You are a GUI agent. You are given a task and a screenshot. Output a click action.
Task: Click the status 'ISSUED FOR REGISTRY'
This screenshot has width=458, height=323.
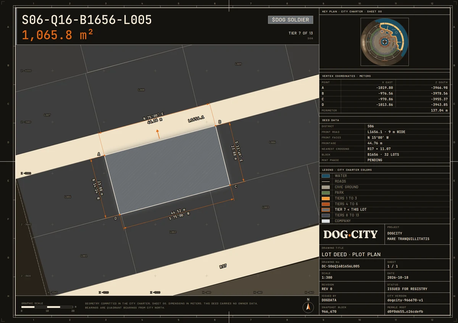[407, 289]
